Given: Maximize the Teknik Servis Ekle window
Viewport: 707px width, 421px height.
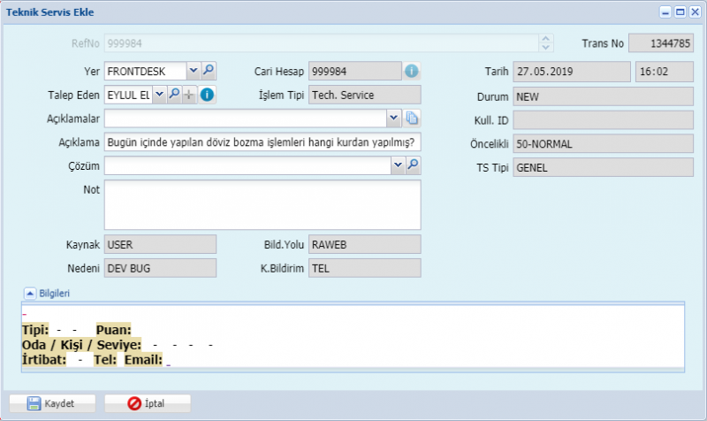Looking at the screenshot, I should click(x=680, y=11).
